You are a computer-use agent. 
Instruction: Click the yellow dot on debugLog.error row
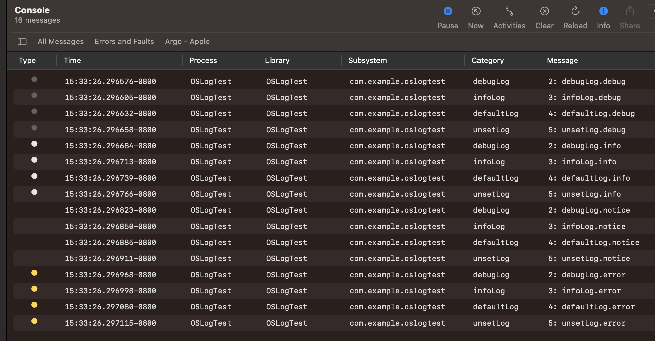34,273
